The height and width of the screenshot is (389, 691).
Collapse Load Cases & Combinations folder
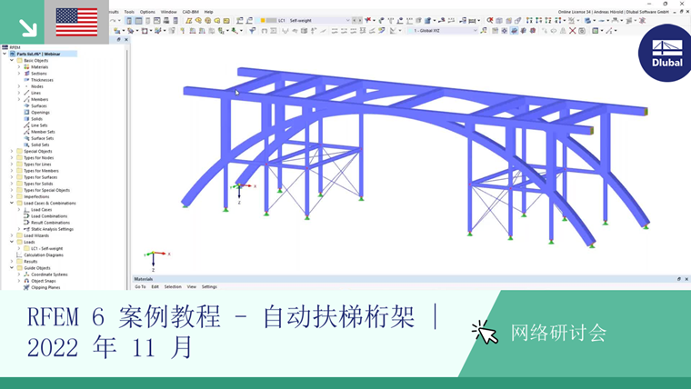click(12, 203)
